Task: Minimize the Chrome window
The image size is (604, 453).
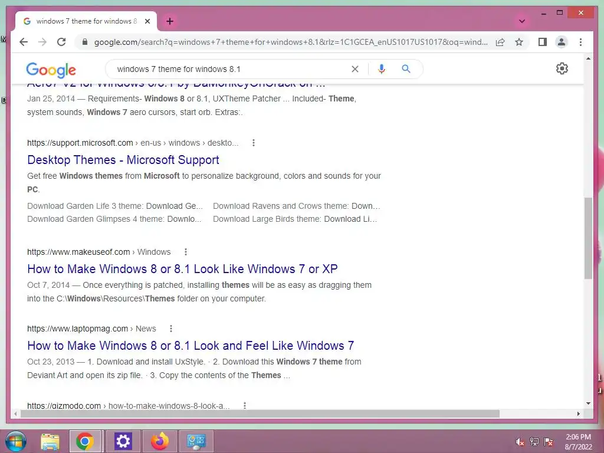Action: pos(543,13)
